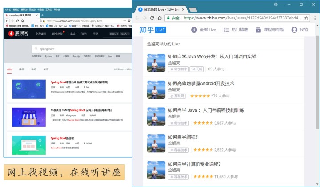Image resolution: width=320 pixels, height=187 pixels.
Task: Open Chrome user account icon
Action: [276, 4]
